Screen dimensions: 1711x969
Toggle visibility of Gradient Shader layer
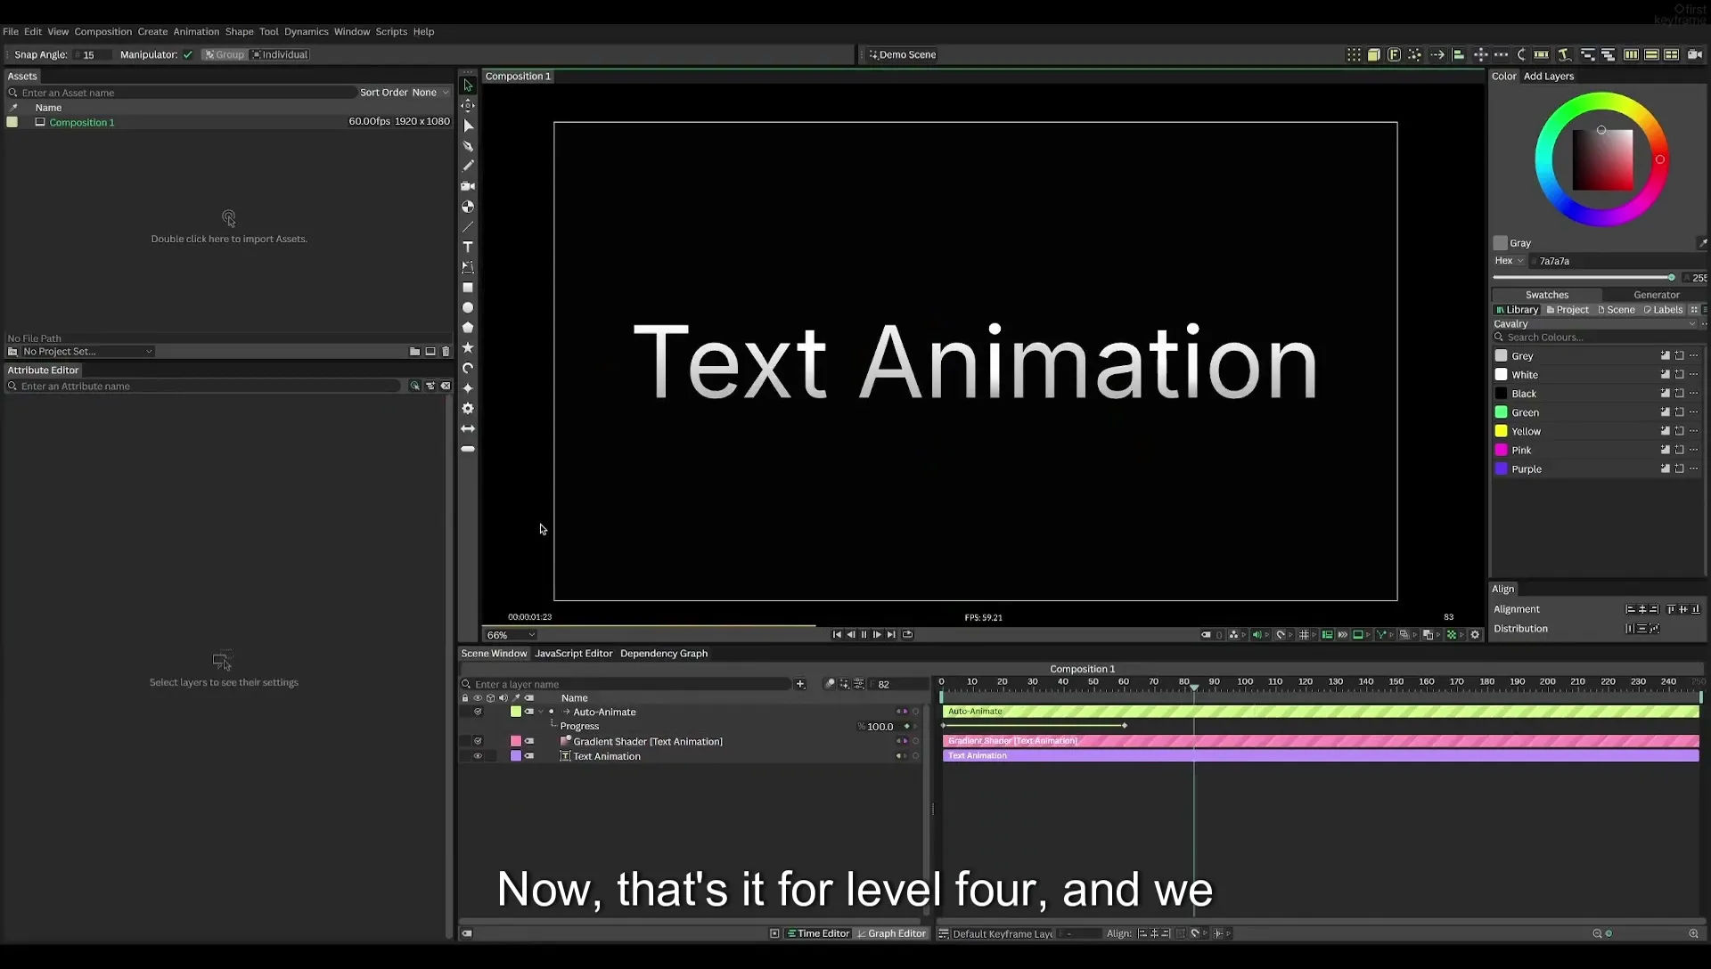click(478, 741)
